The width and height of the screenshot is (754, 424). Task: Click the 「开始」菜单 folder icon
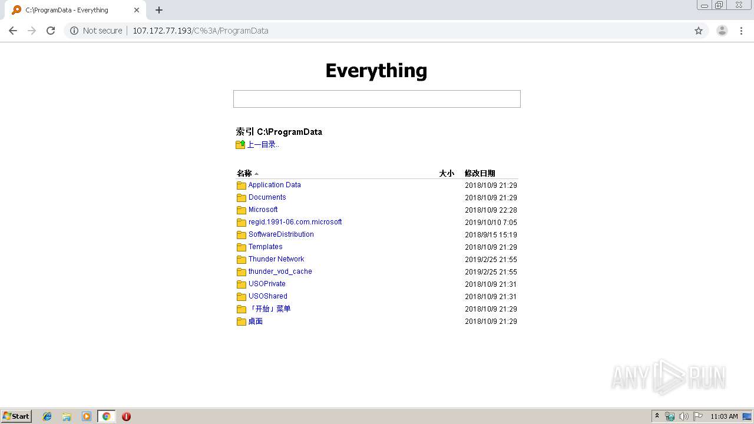coord(242,309)
